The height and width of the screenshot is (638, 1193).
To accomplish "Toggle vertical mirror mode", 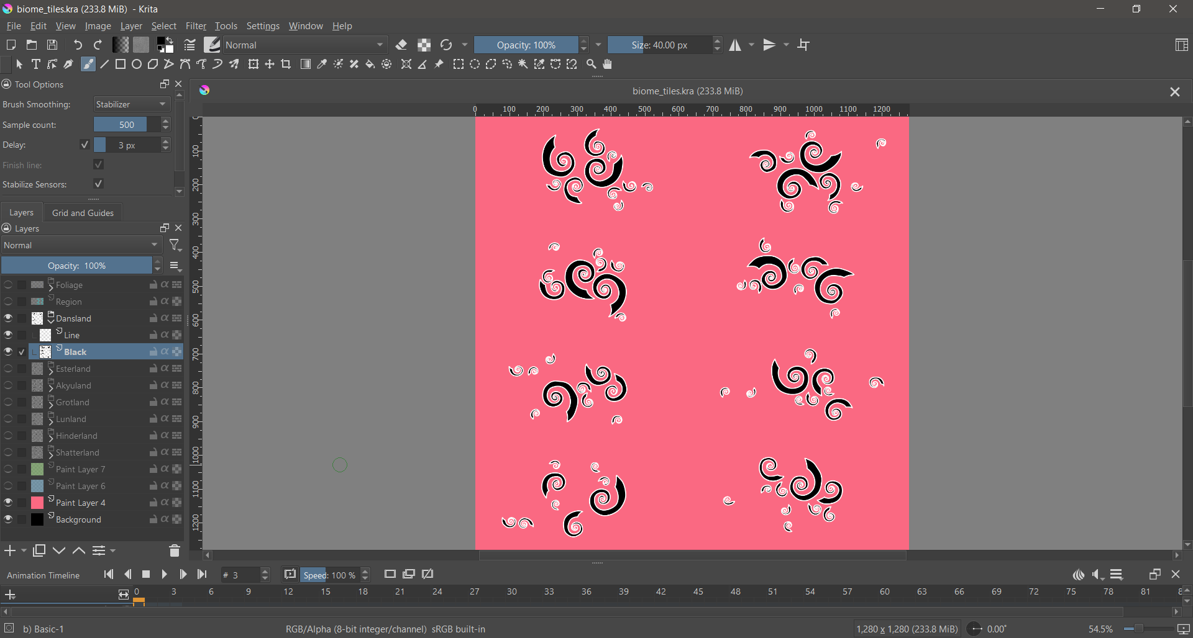I will pyautogui.click(x=769, y=45).
